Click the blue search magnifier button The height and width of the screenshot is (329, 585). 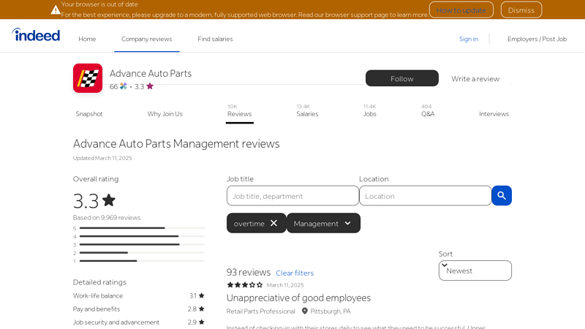coord(502,196)
